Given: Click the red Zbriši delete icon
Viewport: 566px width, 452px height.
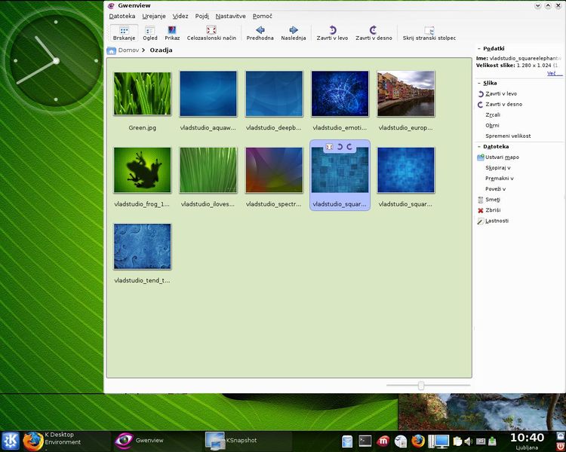Looking at the screenshot, I should (480, 210).
